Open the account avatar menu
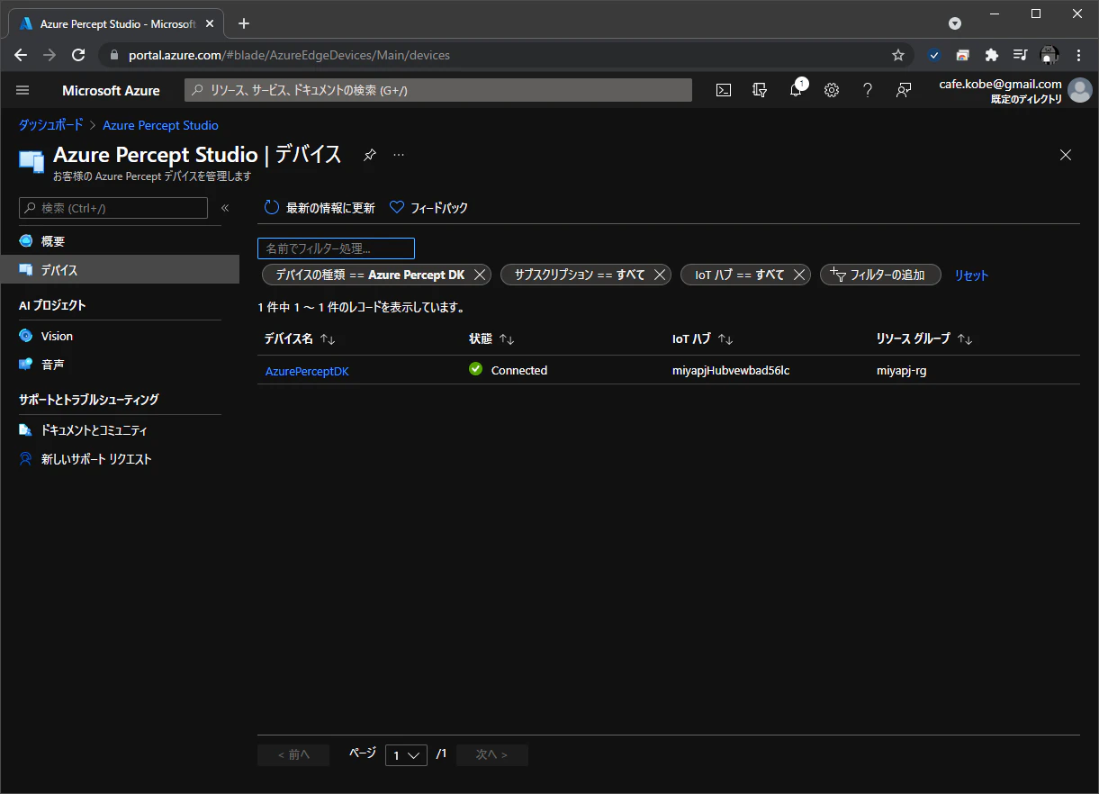Image resolution: width=1099 pixels, height=794 pixels. coord(1079,90)
